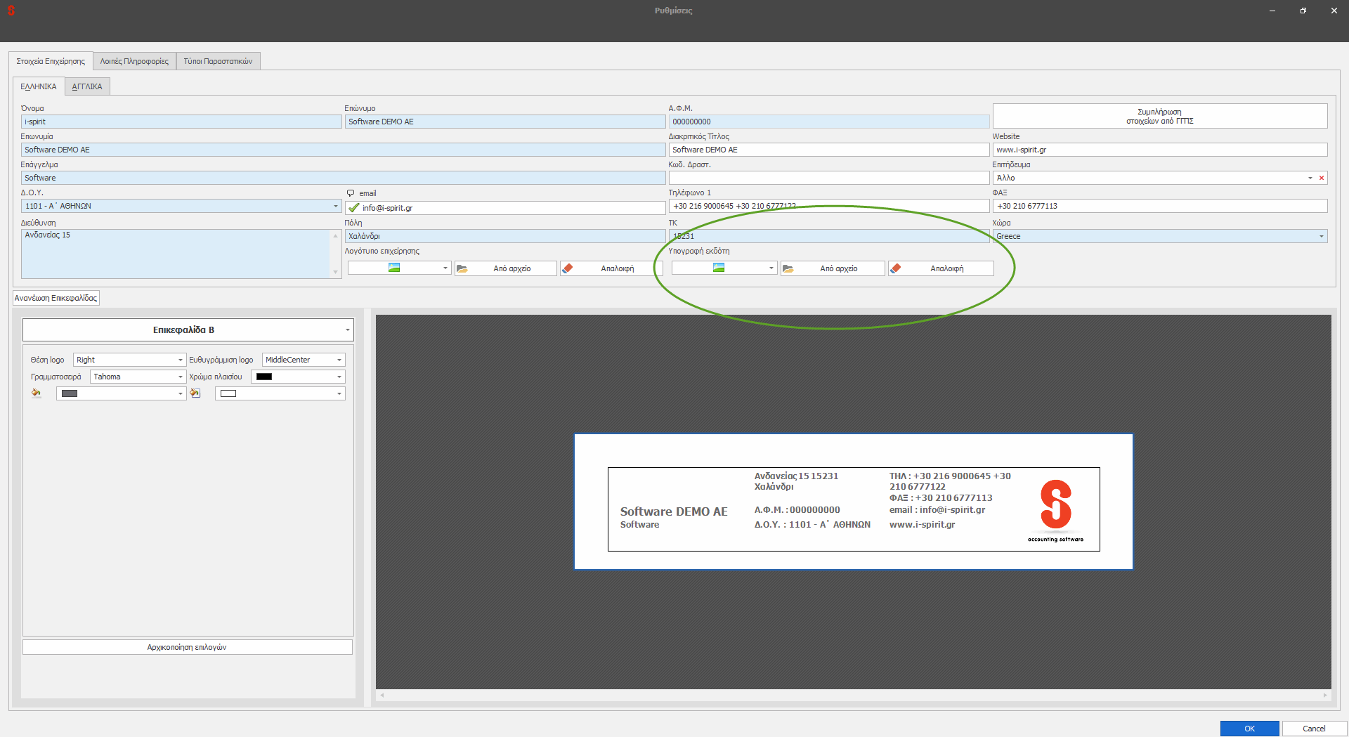This screenshot has width=1349, height=737.
Task: Click the business logo image picker icon
Action: pos(394,268)
